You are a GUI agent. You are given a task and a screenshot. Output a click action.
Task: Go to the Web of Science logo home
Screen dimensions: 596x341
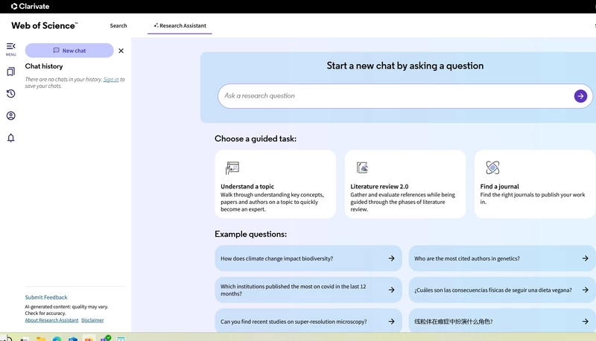pyautogui.click(x=44, y=25)
